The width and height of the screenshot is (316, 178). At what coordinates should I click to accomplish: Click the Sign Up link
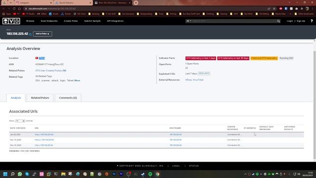pyautogui.click(x=301, y=21)
